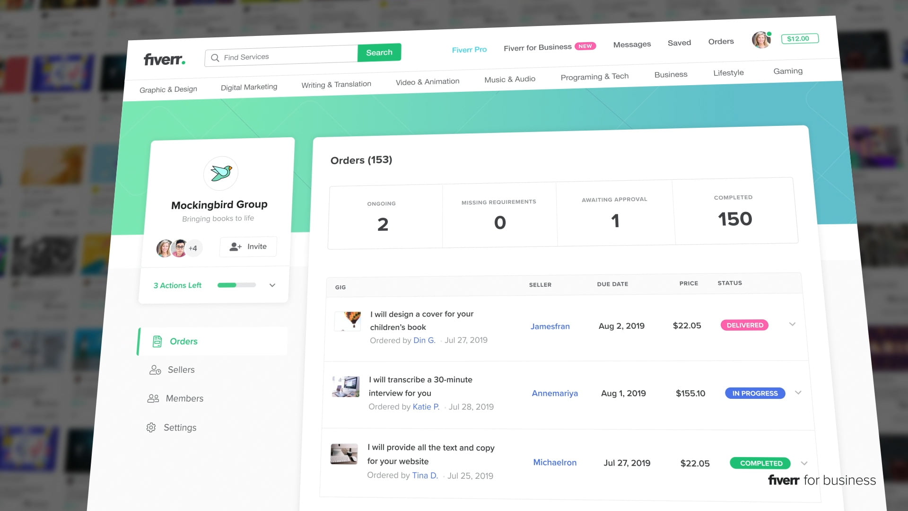The width and height of the screenshot is (908, 511).
Task: Open the Music & Audio category
Action: [x=510, y=79]
